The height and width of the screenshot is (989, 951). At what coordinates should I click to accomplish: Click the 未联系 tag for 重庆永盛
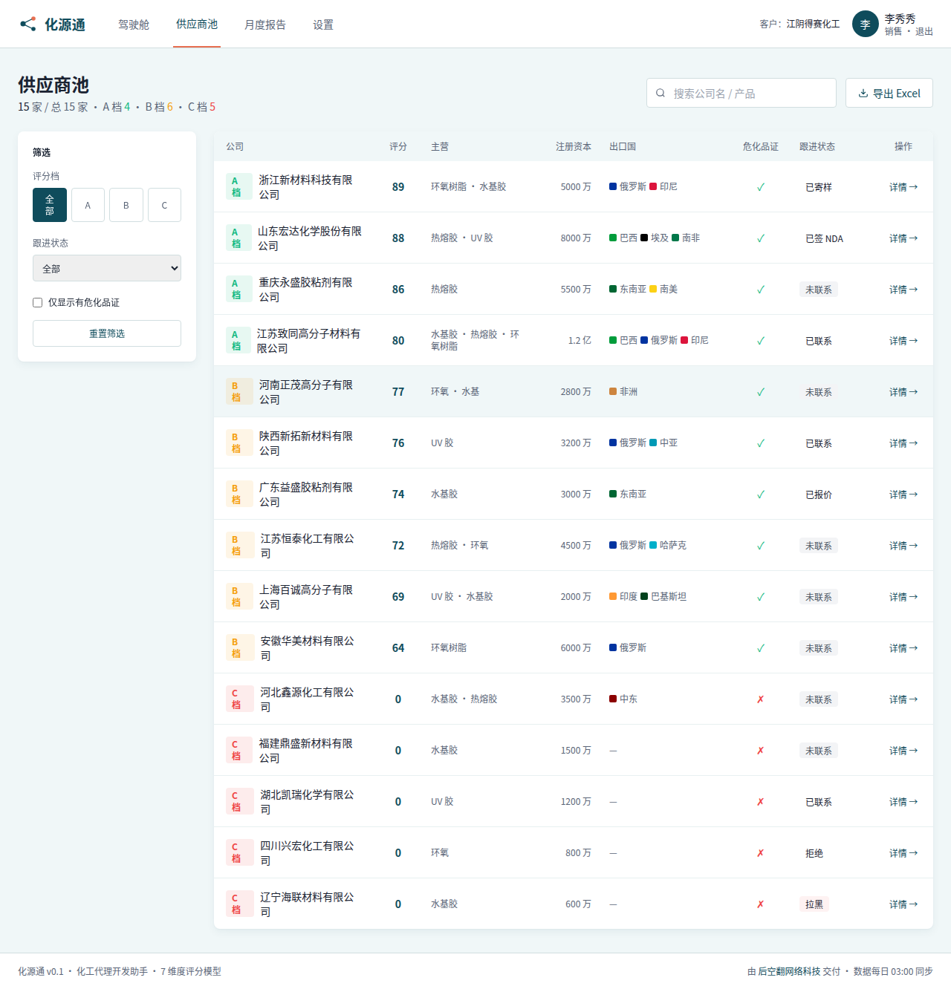819,290
